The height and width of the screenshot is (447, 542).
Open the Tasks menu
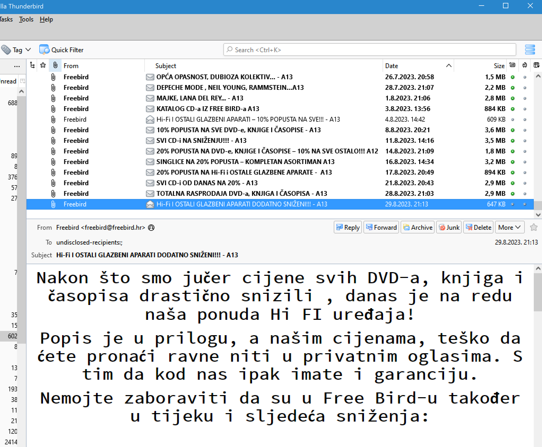click(x=6, y=19)
